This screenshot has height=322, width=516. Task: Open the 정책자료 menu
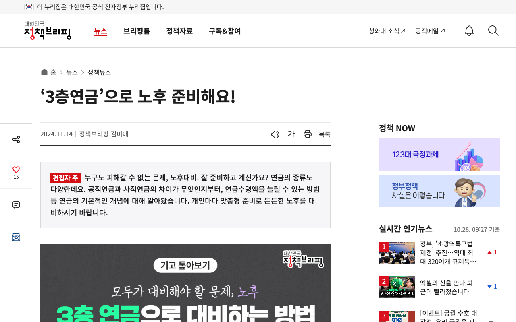click(179, 31)
